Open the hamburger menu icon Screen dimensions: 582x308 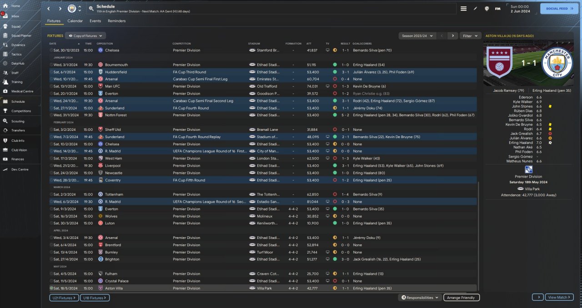(463, 9)
